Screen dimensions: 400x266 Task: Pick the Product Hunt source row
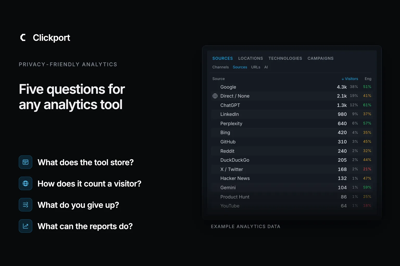pyautogui.click(x=292, y=197)
